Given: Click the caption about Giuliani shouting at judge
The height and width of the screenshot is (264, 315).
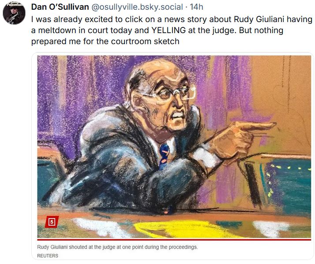Looking at the screenshot, I should point(117,247).
